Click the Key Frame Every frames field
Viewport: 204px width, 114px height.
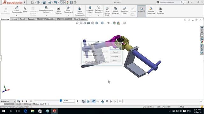coord(101,62)
